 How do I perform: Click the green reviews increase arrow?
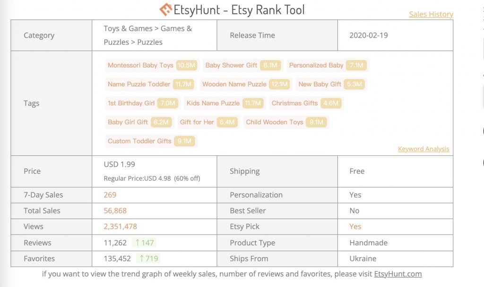138,243
